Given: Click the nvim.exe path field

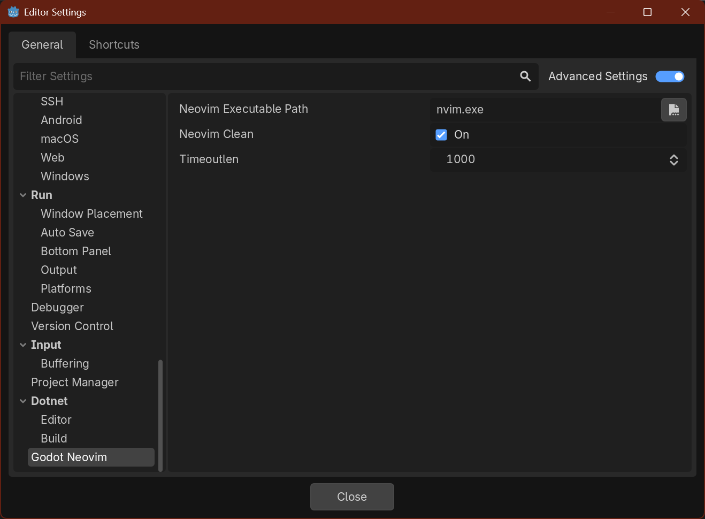Looking at the screenshot, I should coord(545,110).
